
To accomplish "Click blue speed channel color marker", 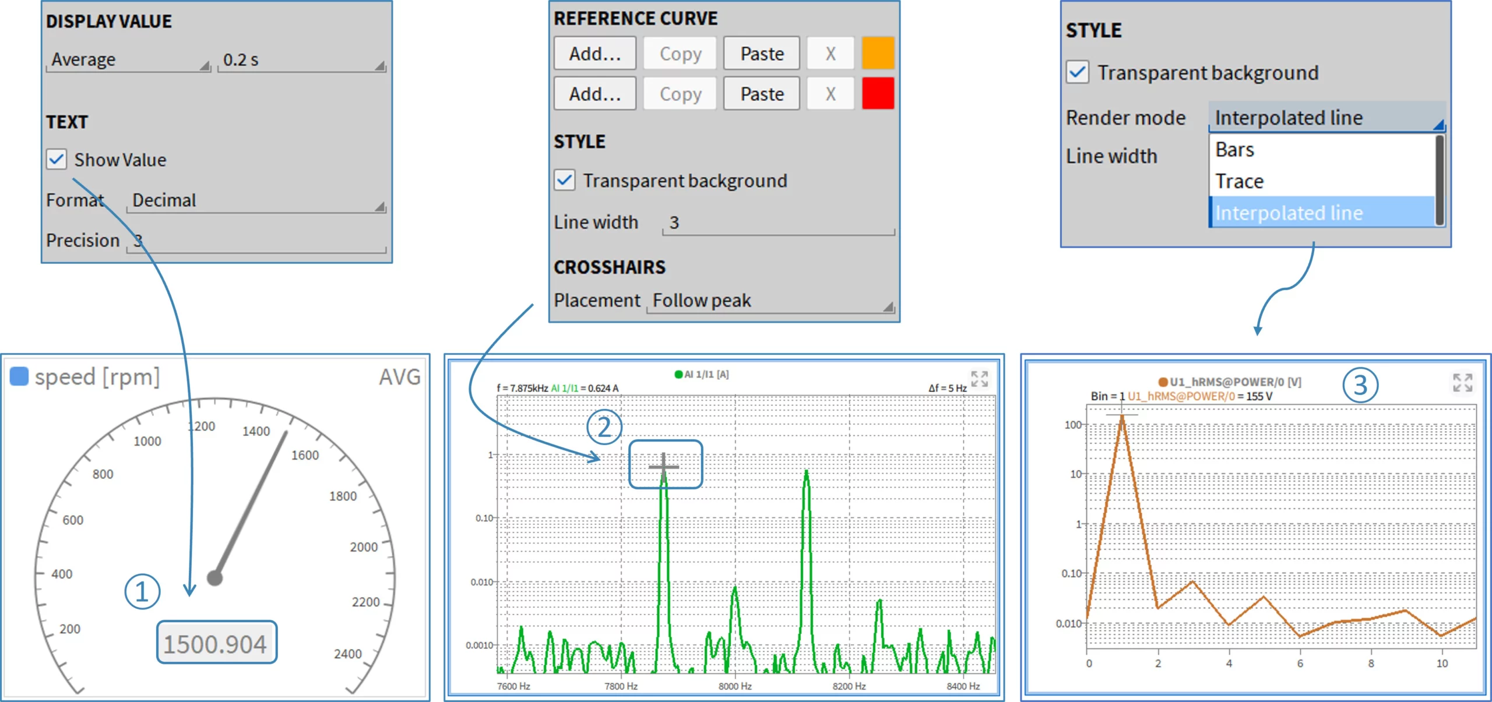I will pyautogui.click(x=19, y=376).
